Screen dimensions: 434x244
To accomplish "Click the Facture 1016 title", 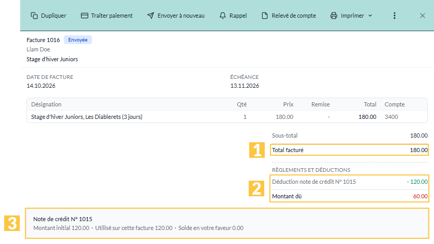I will (43, 40).
